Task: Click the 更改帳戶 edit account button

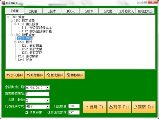Action: click(55, 75)
